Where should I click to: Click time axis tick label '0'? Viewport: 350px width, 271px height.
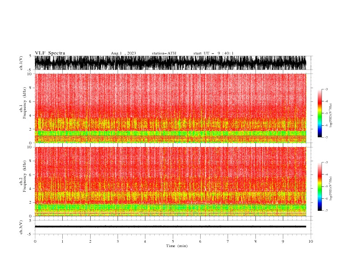pos(35,241)
